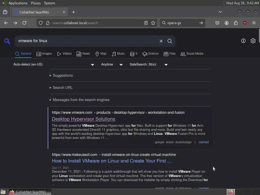Switch to the Social Media category tab
The width and height of the screenshot is (260, 195).
point(192,54)
